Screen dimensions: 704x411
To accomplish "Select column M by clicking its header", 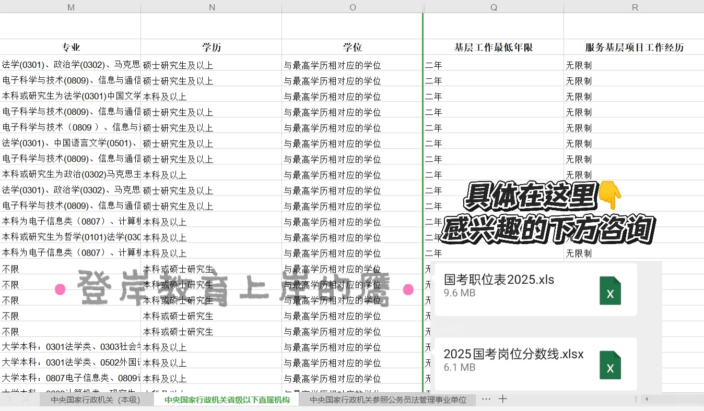I will click(71, 7).
